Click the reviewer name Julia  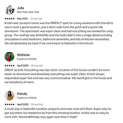20,8
